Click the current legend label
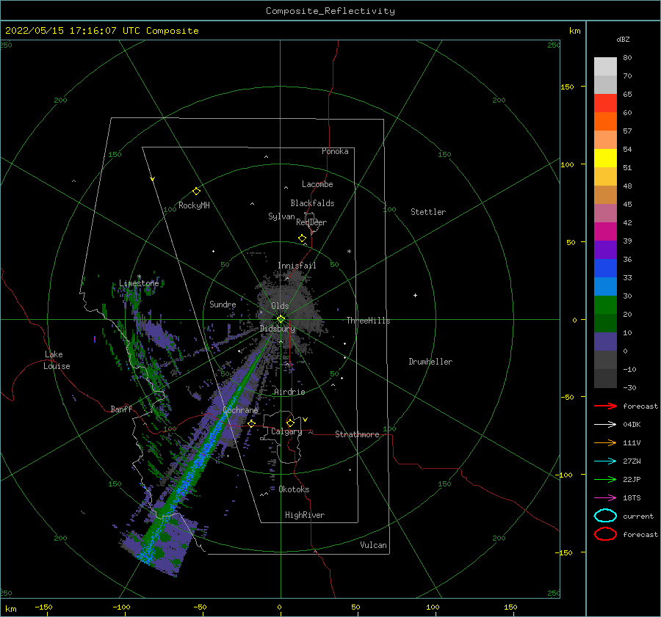 [637, 516]
